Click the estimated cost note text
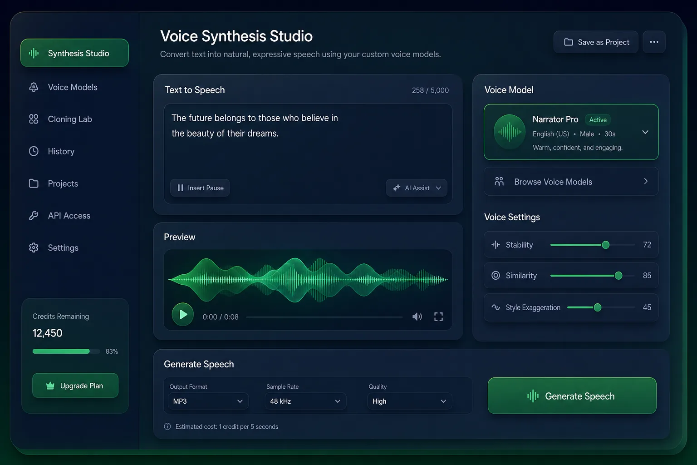Screen dimensions: 697x465 pyautogui.click(x=227, y=427)
